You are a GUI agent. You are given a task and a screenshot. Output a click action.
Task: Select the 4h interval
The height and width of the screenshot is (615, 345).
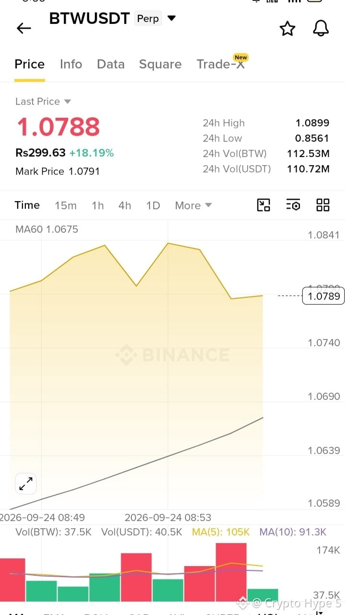tap(125, 205)
